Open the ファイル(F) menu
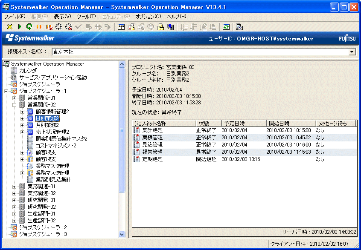 pyautogui.click(x=15, y=17)
